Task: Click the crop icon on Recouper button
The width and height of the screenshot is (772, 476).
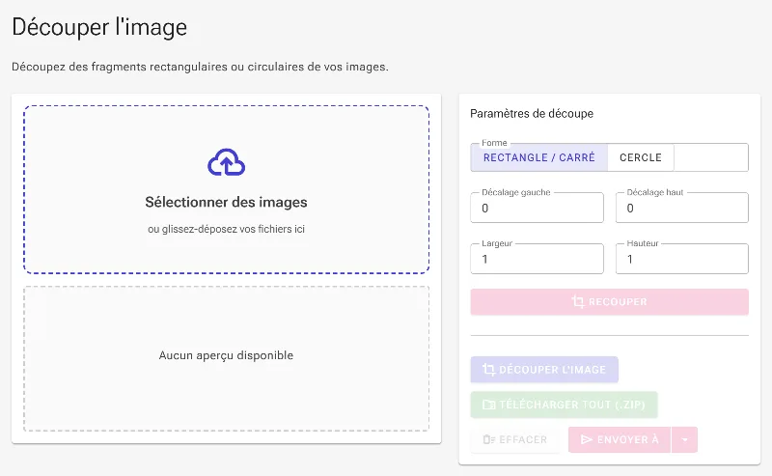Action: (x=578, y=301)
